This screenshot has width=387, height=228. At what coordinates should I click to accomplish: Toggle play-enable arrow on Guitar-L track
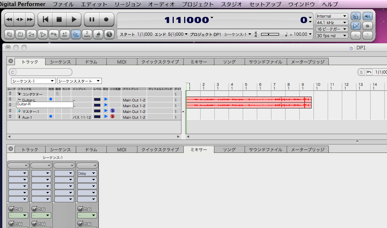pos(106,99)
